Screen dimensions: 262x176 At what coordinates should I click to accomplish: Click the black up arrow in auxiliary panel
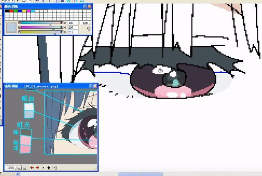49,167
